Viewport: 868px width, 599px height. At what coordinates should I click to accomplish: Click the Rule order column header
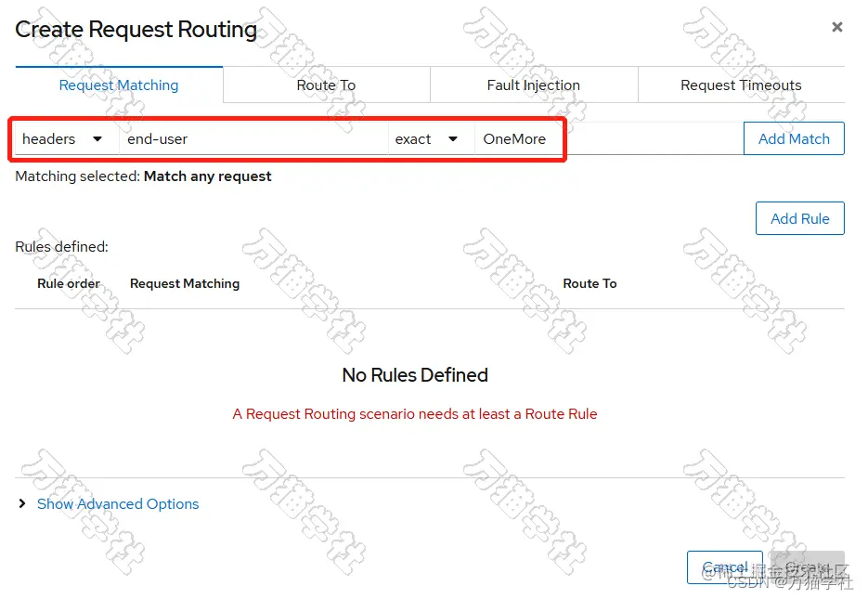point(69,283)
